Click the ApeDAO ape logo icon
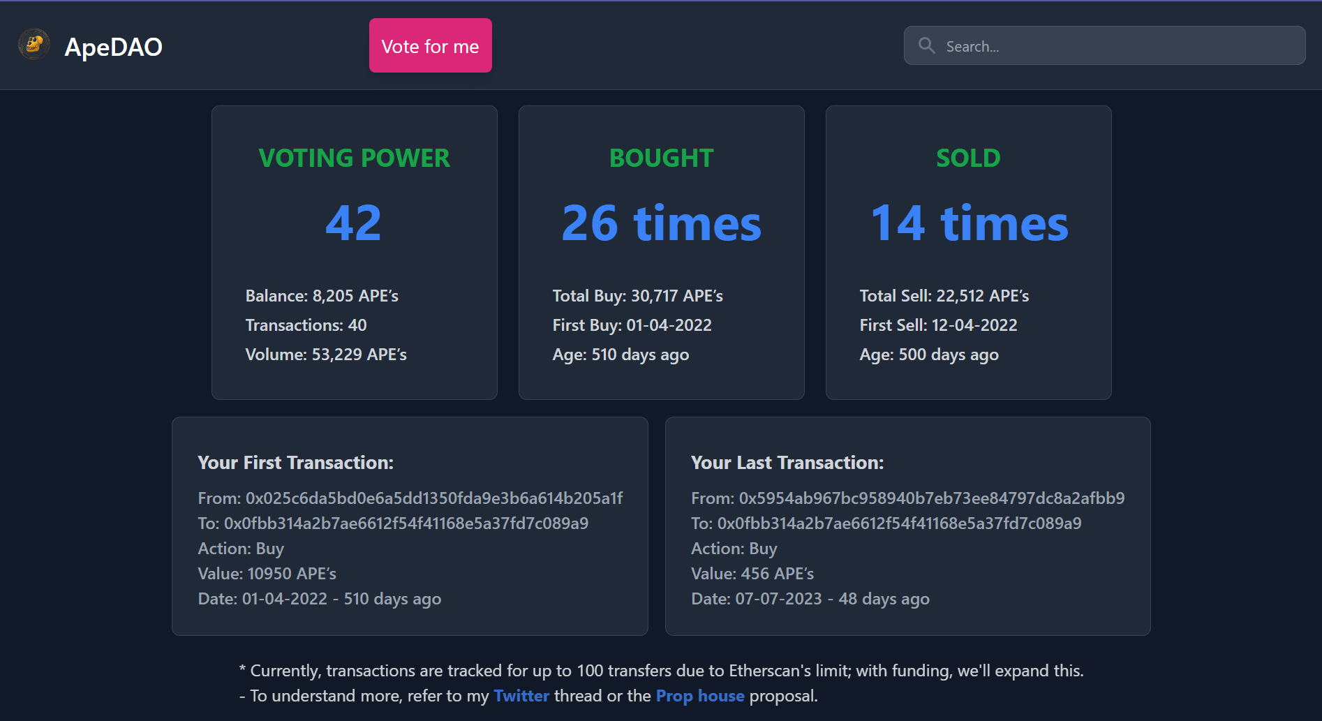 34,45
